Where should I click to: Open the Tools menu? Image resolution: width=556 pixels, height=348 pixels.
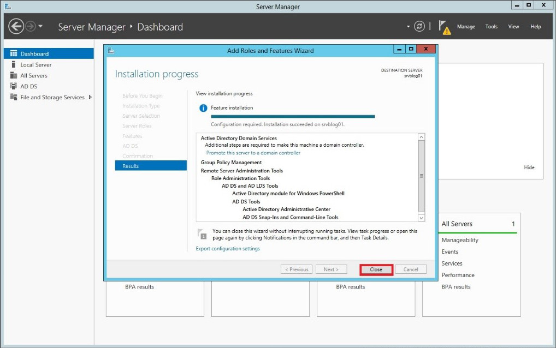pos(491,27)
